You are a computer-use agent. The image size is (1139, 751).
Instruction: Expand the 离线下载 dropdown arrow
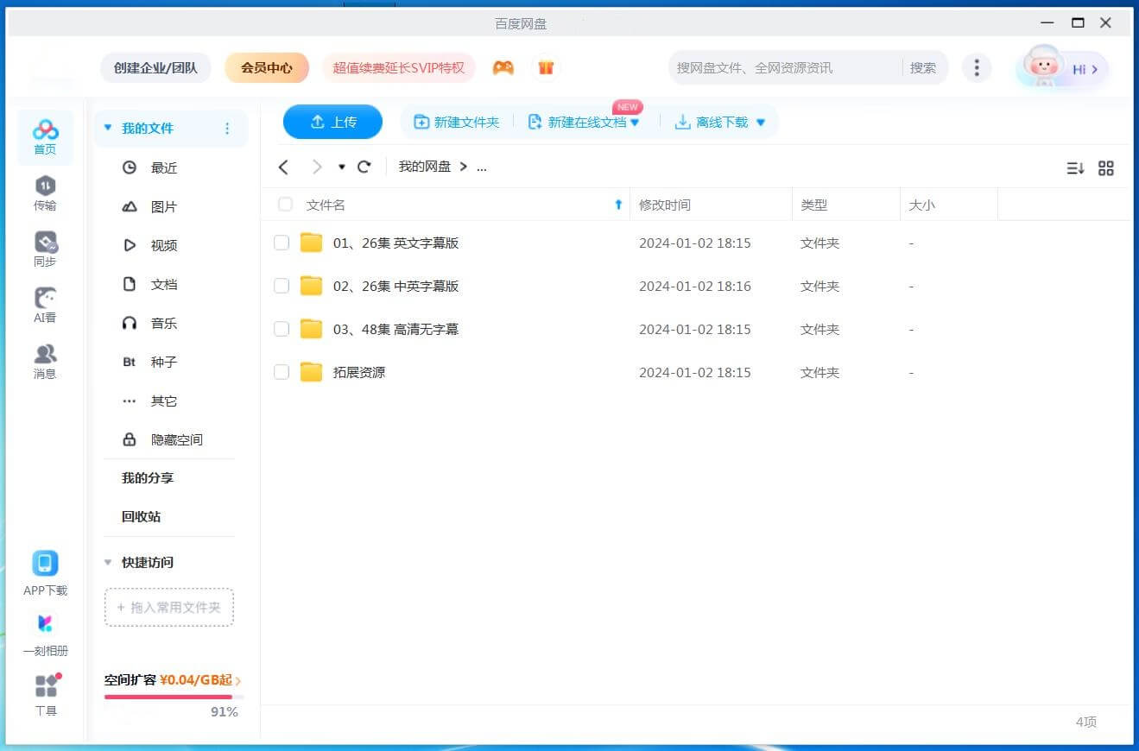tap(761, 123)
